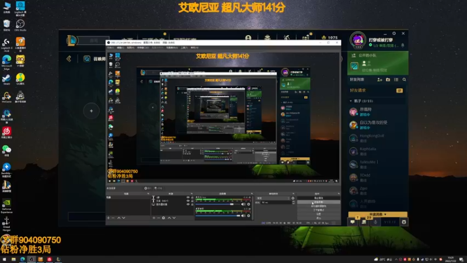Image resolution: width=467 pixels, height=263 pixels.
Task: Open OBS 工具 menu
Action: [184, 48]
